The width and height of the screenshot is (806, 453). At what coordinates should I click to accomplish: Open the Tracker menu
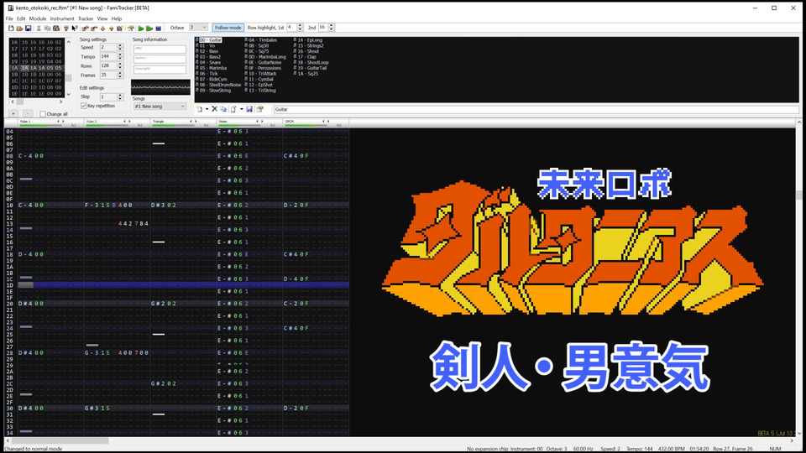point(86,18)
